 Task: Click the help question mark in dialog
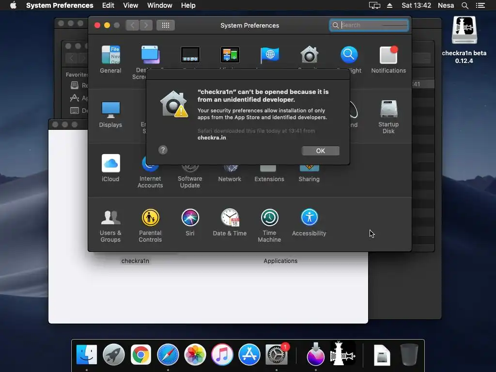tap(163, 150)
